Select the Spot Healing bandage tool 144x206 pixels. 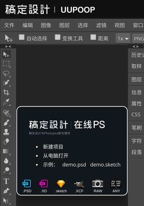click(6, 113)
